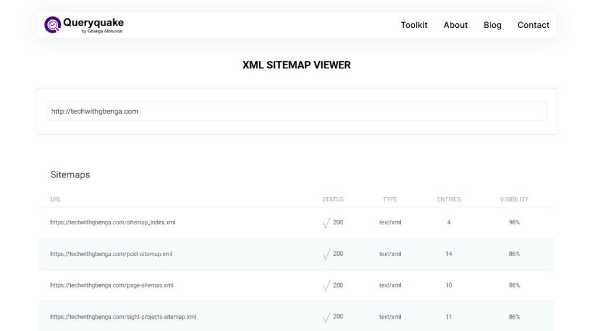Image resolution: width=608 pixels, height=331 pixels.
Task: Click the green checkmark in post-sitemap.xml row
Action: pos(327,254)
